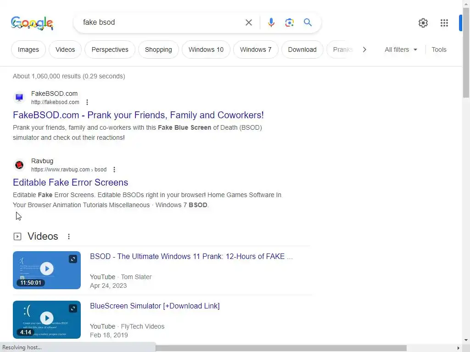Open Google Lens image search
Image resolution: width=470 pixels, height=352 pixels.
tap(290, 22)
